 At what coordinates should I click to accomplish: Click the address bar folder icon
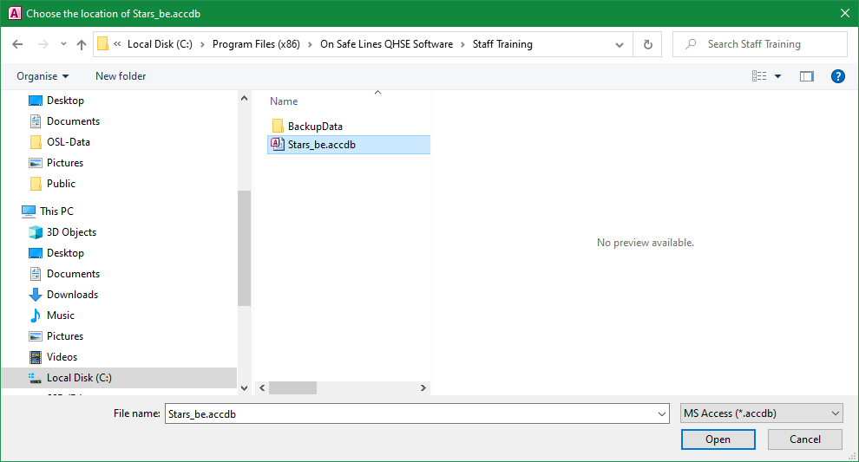pyautogui.click(x=102, y=44)
